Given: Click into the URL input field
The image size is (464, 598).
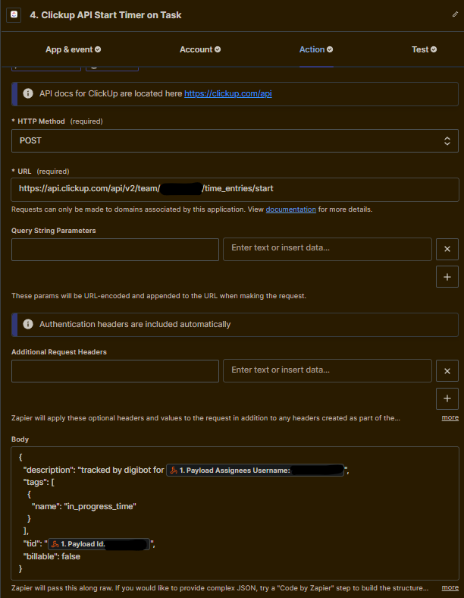Looking at the screenshot, I should [x=235, y=189].
